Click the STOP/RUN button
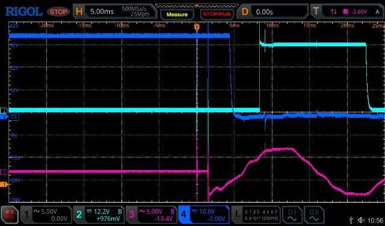 tap(217, 14)
